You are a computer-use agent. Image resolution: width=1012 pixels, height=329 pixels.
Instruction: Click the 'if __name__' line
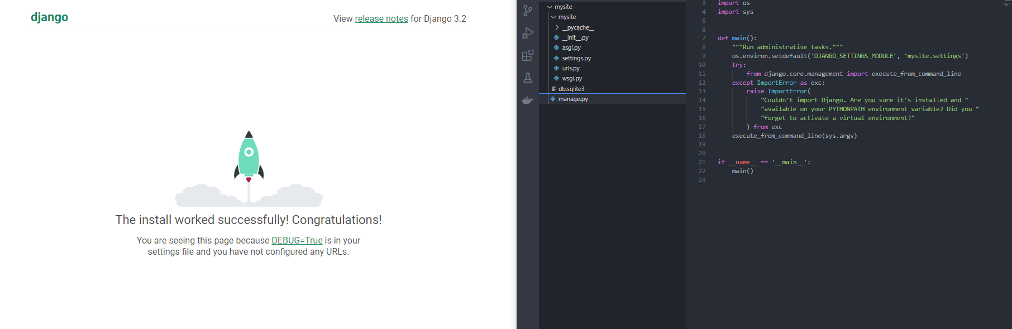pyautogui.click(x=763, y=162)
